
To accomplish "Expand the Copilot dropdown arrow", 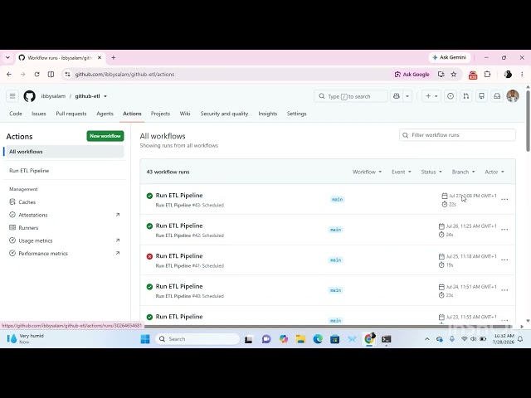I will (407, 96).
